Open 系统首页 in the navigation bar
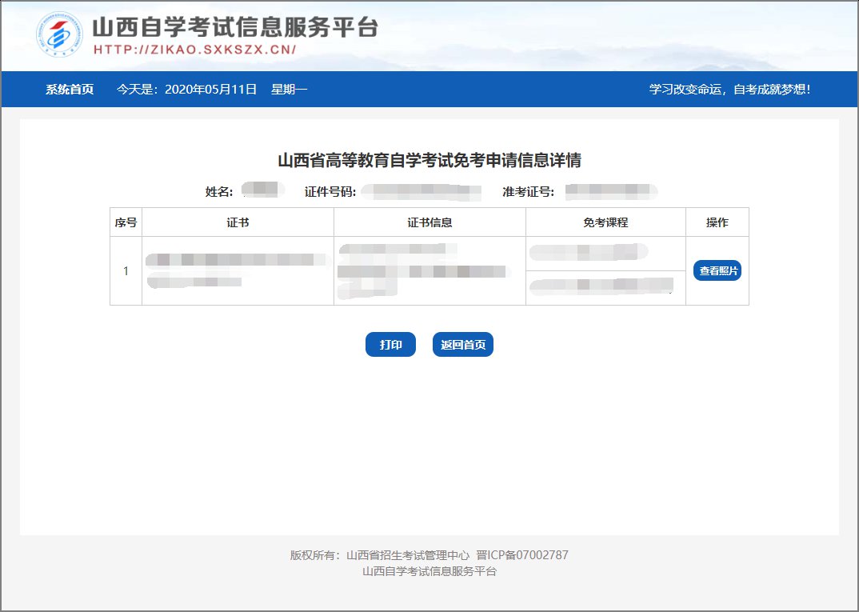The width and height of the screenshot is (859, 612). tap(70, 90)
